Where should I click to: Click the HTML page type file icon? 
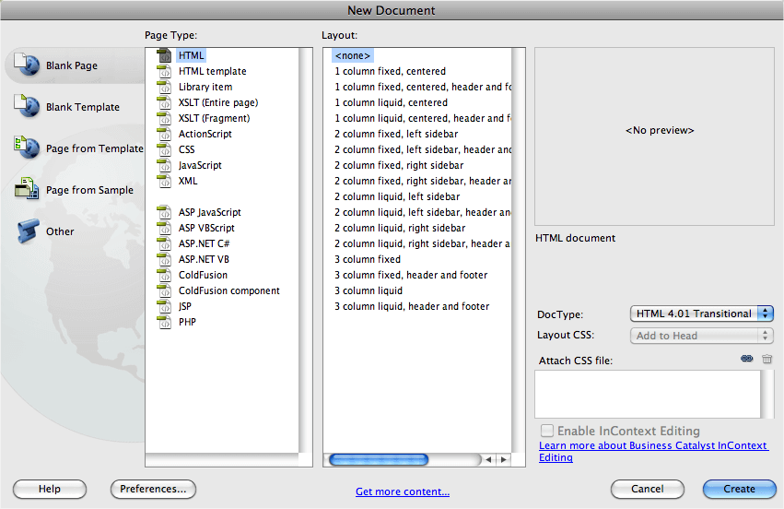(x=165, y=55)
